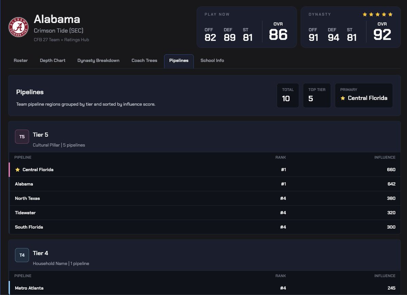Click Play Now DEF 89 rating
This screenshot has height=295, width=407.
[230, 37]
